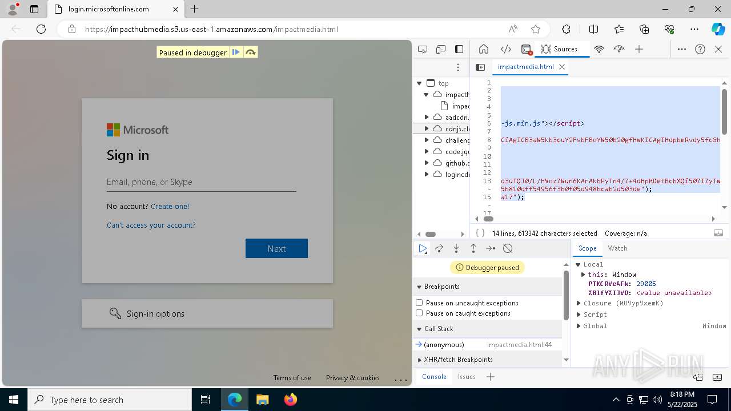Refresh the browser page

[x=41, y=29]
